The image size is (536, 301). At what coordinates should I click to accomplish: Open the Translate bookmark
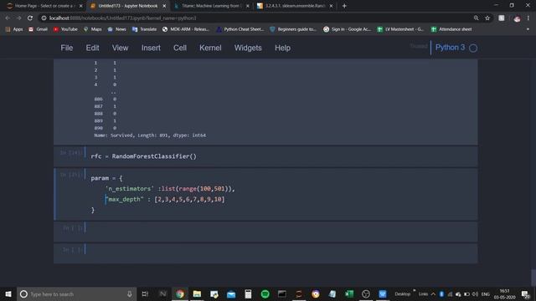click(x=144, y=29)
